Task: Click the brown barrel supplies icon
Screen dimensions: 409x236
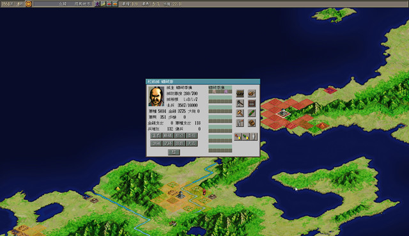Action: [251, 123]
